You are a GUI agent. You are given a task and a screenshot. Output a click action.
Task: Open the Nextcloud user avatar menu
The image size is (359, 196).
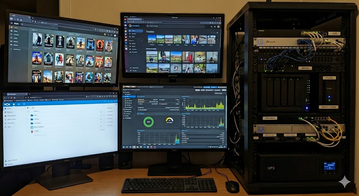coord(115,101)
